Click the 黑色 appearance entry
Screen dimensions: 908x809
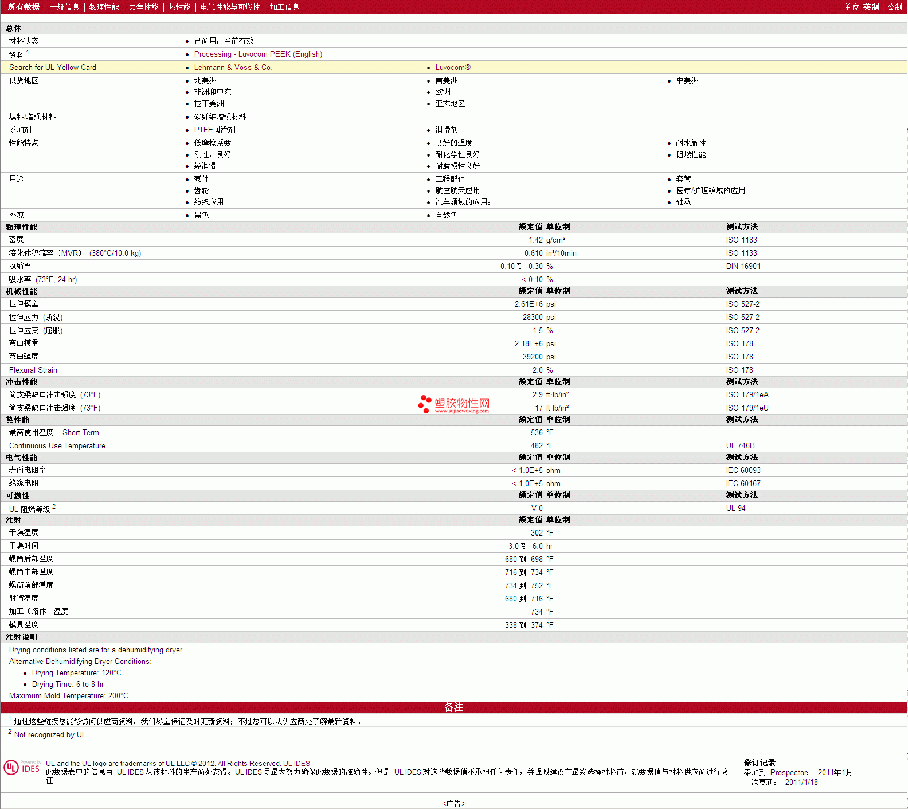tap(201, 215)
